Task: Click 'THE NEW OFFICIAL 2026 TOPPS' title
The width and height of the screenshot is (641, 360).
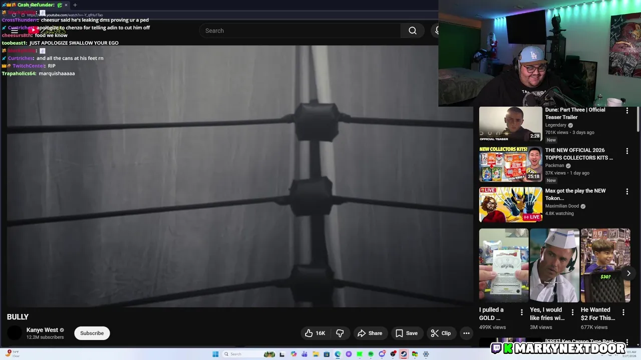Action: pos(579,154)
